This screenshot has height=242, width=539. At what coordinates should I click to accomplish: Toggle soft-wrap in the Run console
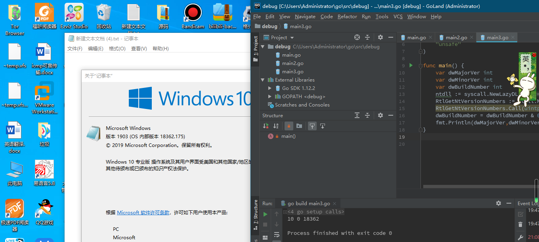(x=277, y=234)
